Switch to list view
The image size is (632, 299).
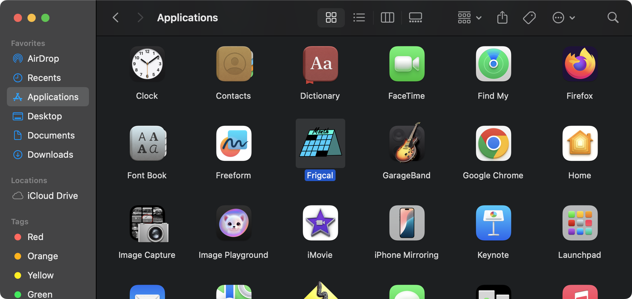[359, 17]
